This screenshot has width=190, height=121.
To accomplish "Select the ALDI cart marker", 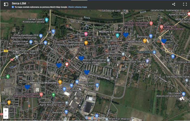I will click(x=64, y=89).
